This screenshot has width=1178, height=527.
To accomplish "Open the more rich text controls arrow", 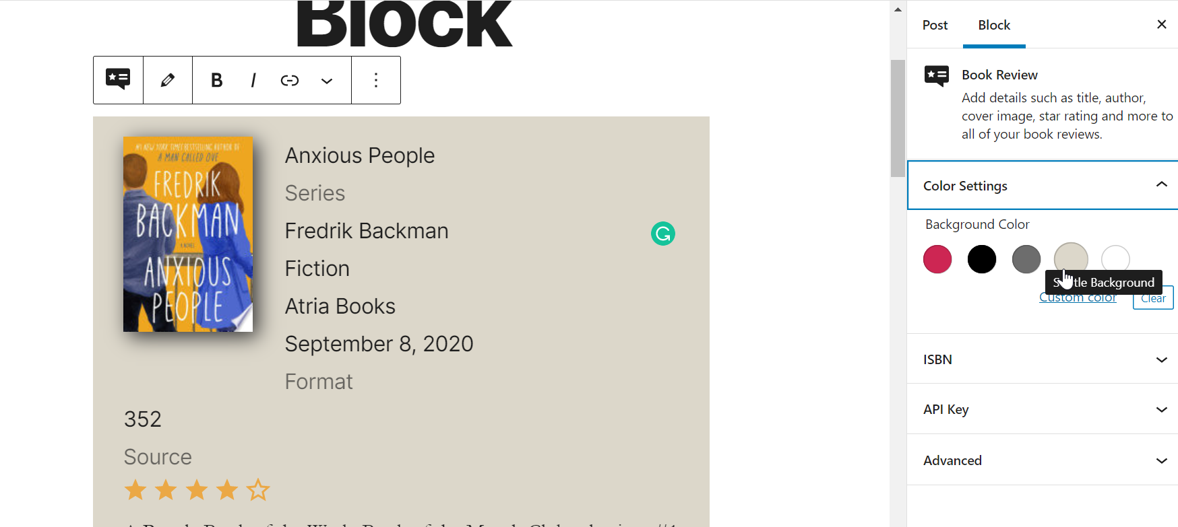I will point(327,81).
